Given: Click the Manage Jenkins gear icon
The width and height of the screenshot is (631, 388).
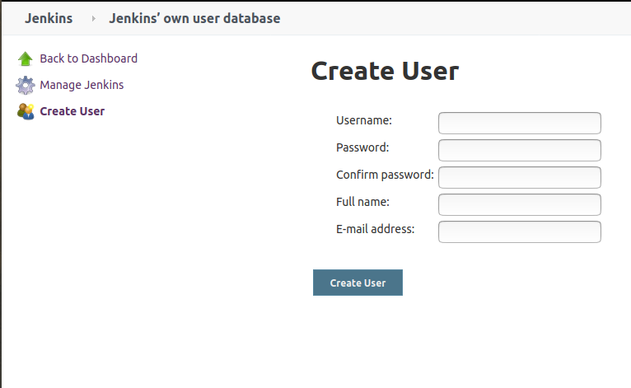Looking at the screenshot, I should (25, 85).
